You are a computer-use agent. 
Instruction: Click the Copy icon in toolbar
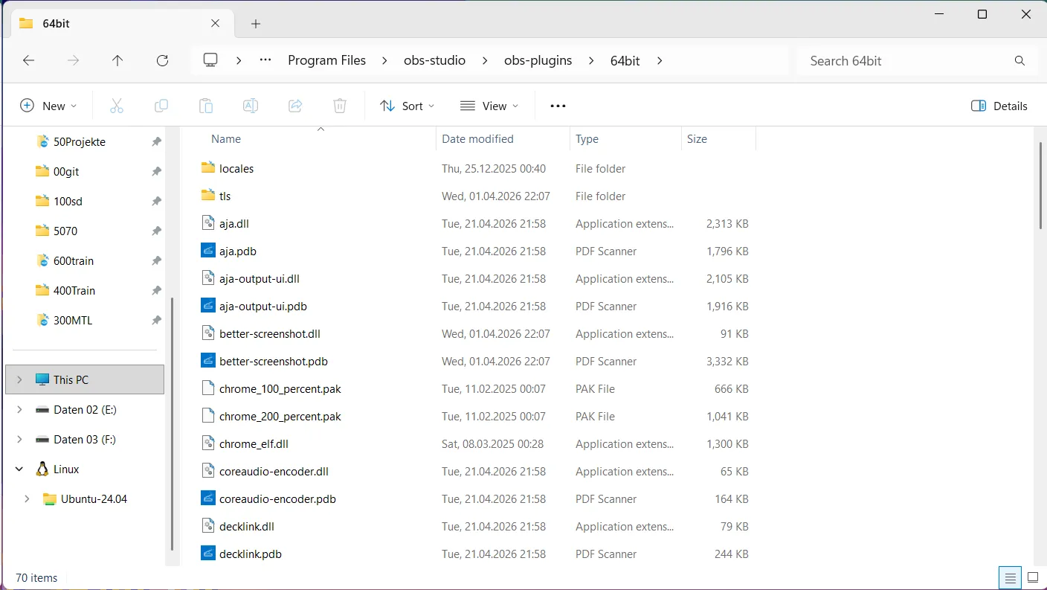161,106
